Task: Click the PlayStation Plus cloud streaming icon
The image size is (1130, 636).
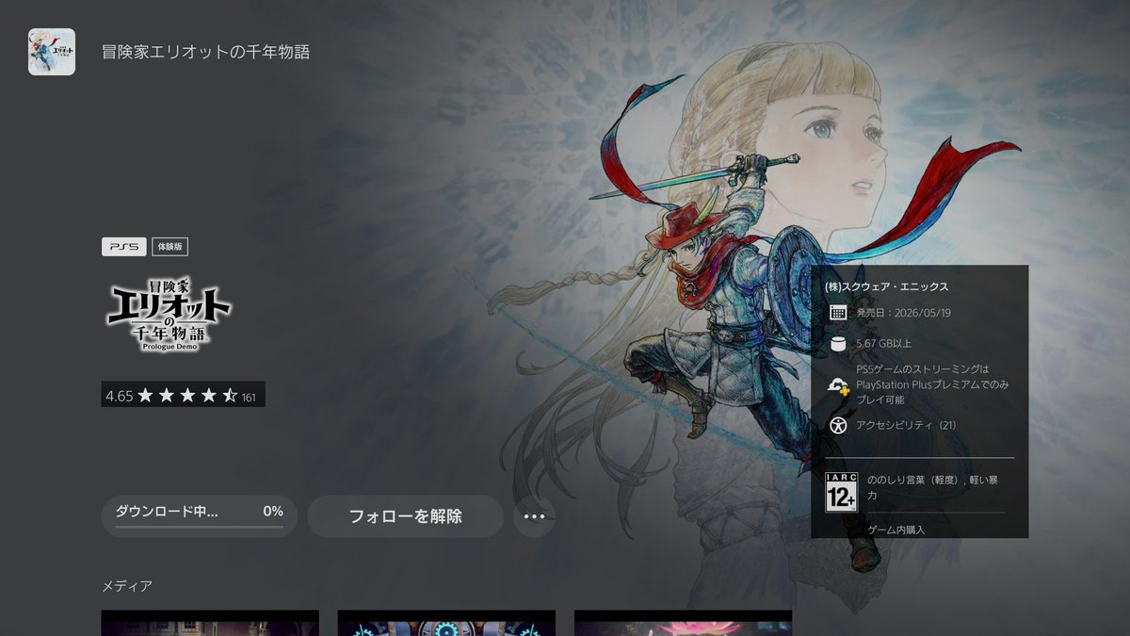Action: tap(838, 385)
